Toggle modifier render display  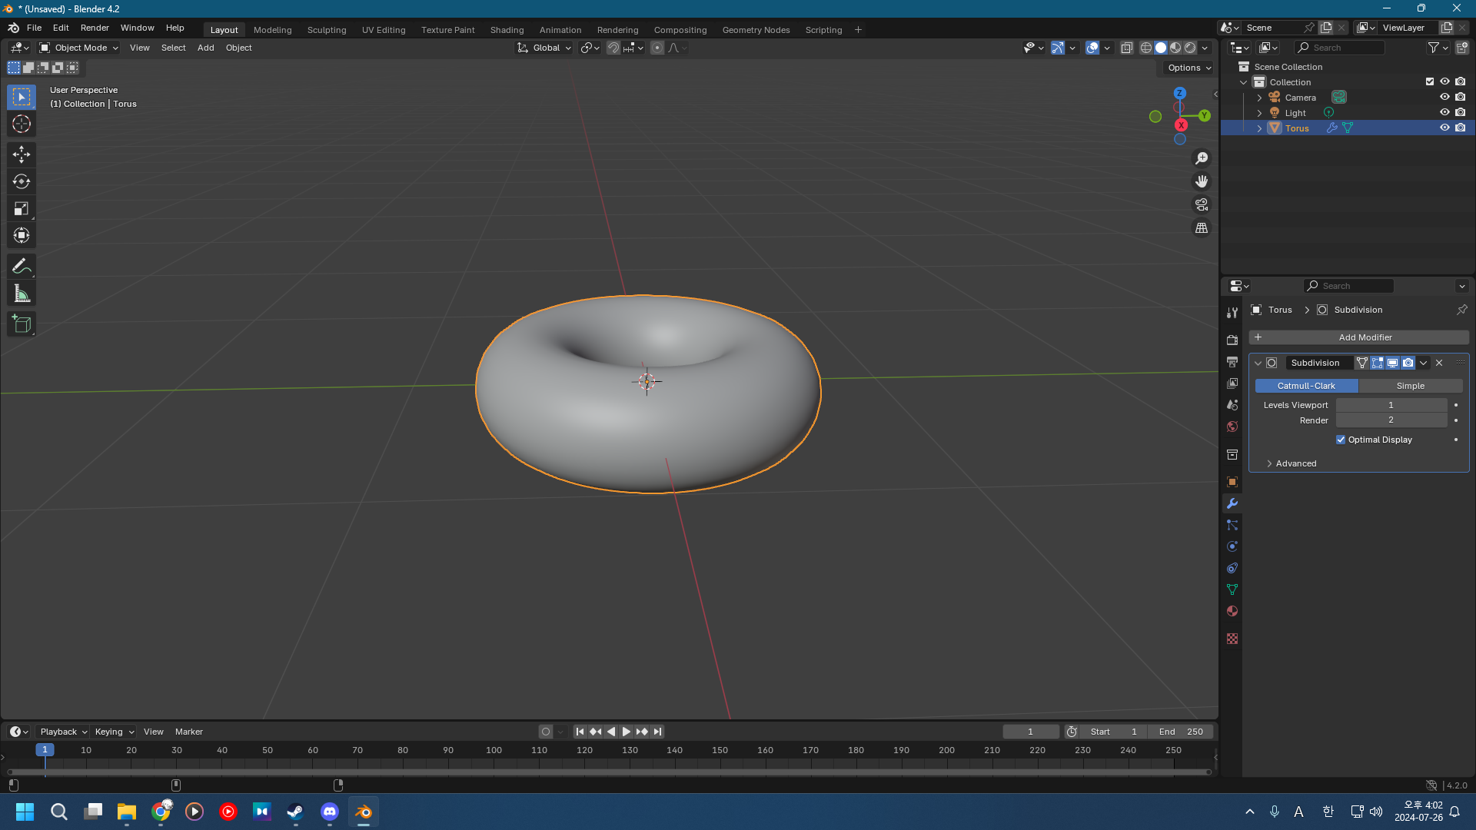1408,363
